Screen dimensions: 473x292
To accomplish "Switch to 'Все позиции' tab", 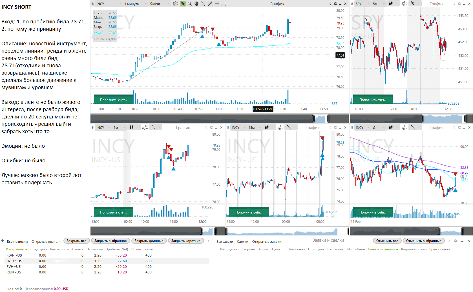I will [x=17, y=242].
